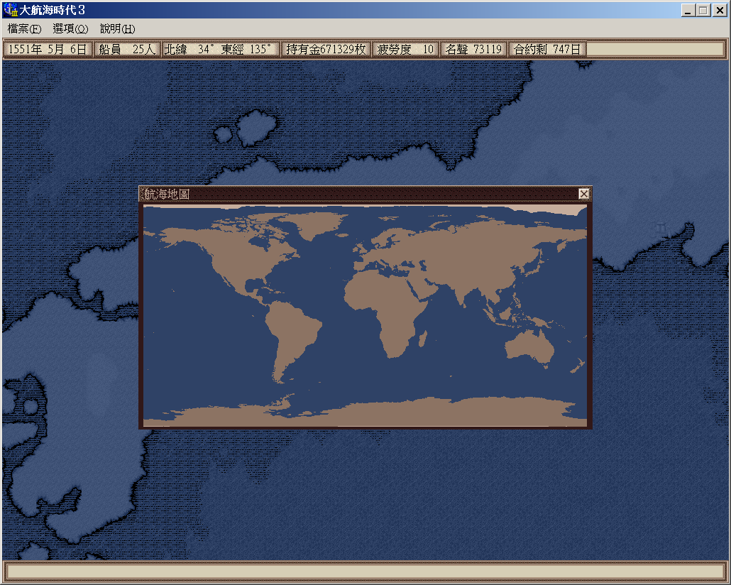This screenshot has height=585, width=731.
Task: Click Australia on the world map
Action: coord(529,348)
